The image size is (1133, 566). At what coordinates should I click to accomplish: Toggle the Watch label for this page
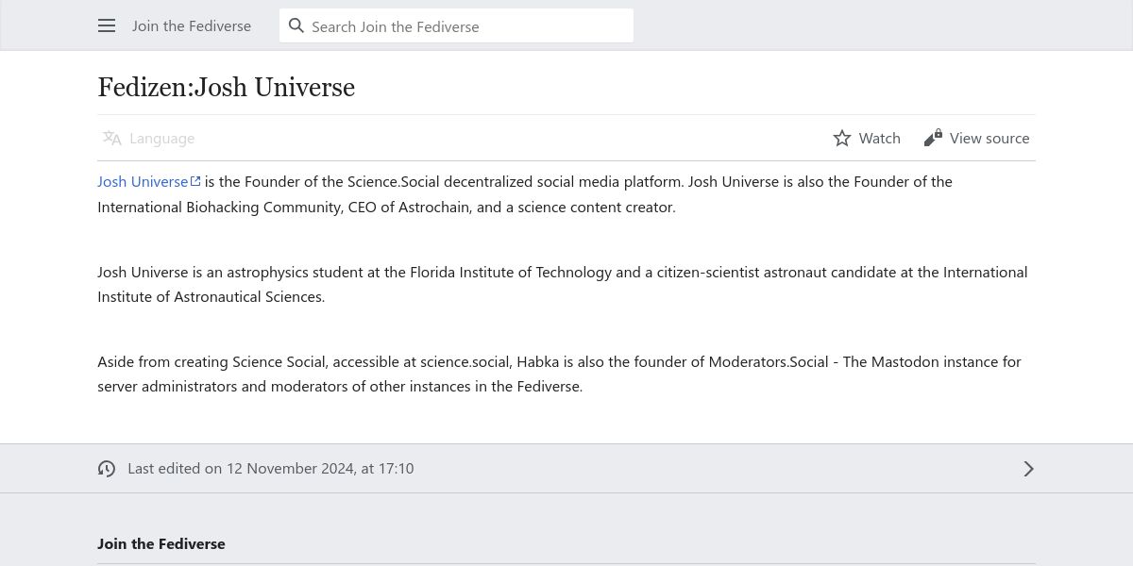tap(879, 139)
